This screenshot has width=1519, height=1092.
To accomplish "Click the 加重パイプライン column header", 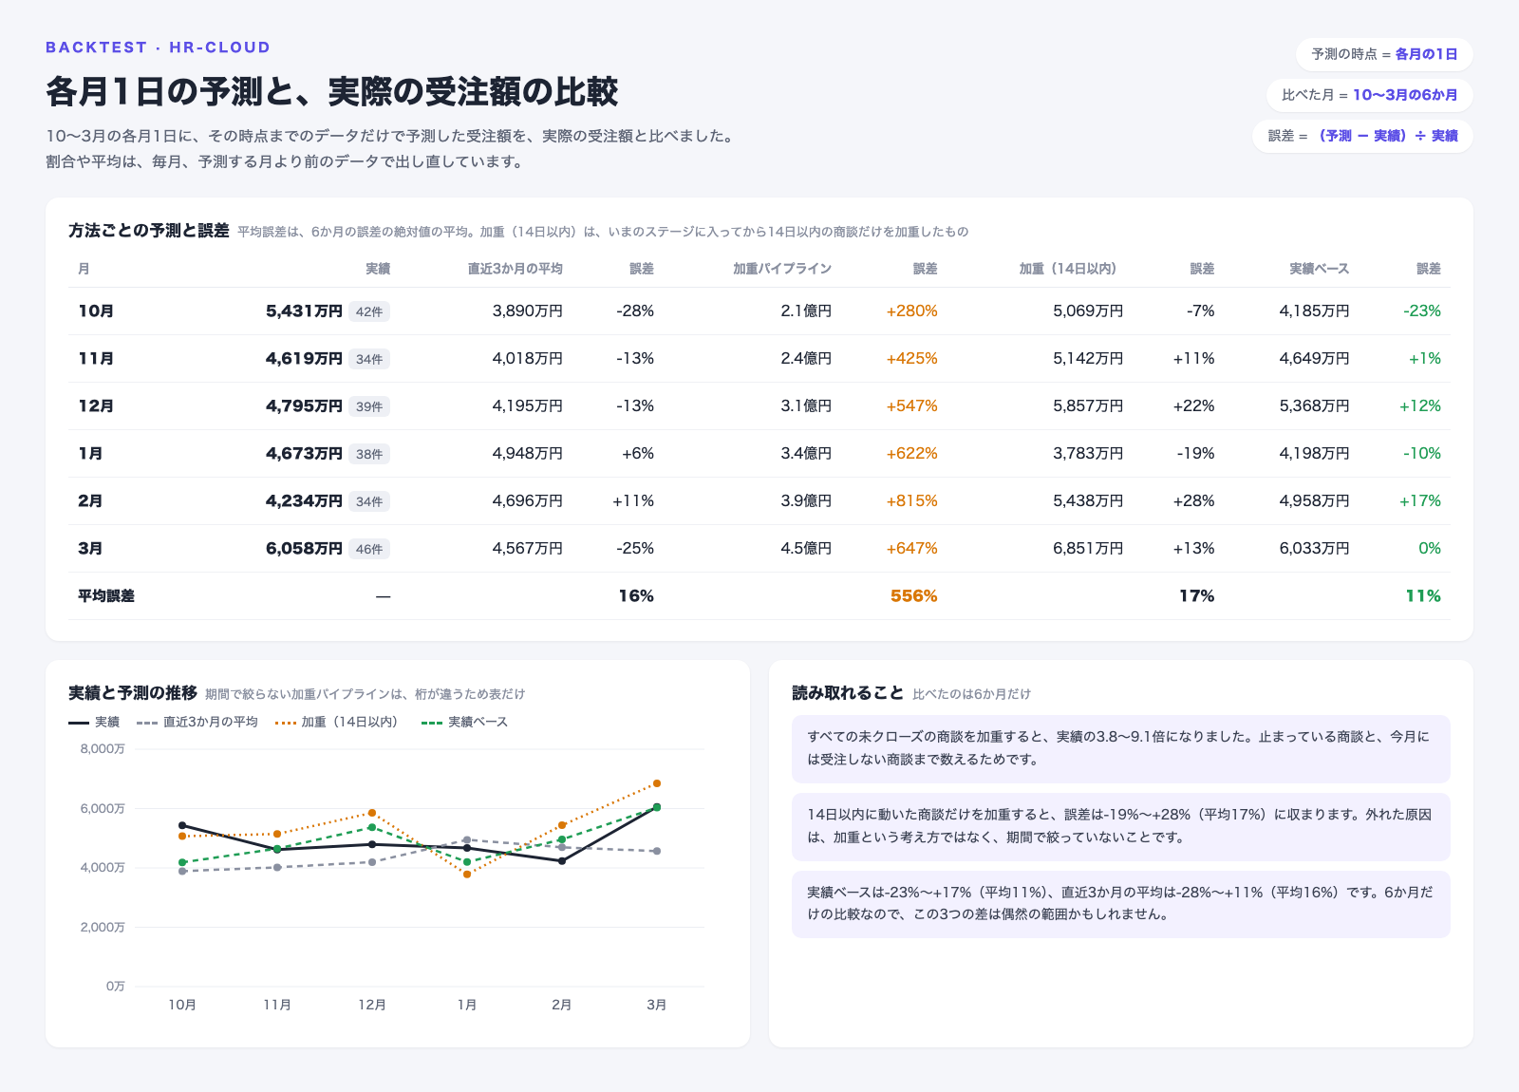I will 781,269.
